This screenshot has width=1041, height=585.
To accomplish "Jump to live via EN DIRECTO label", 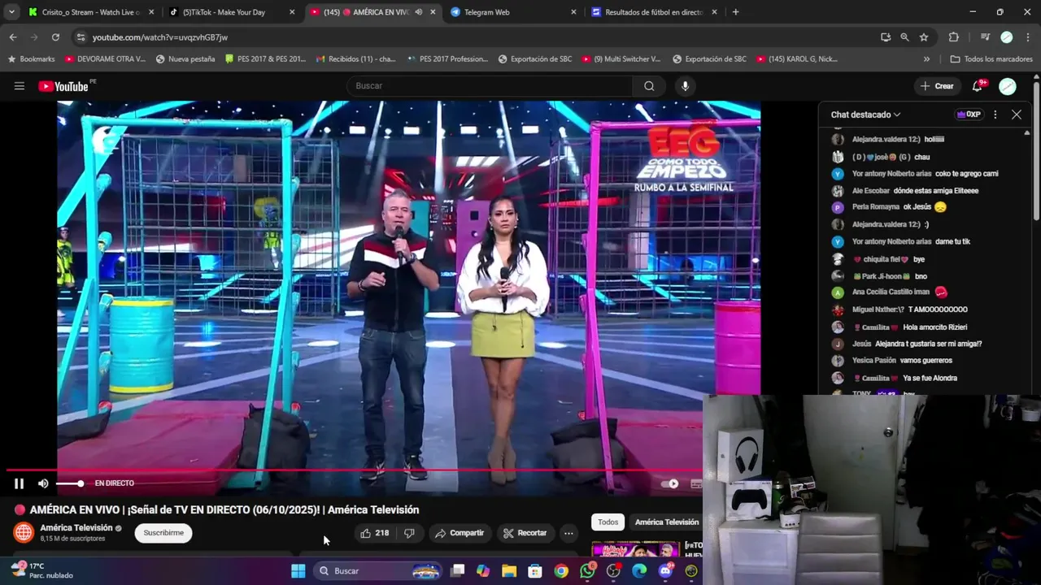I will point(114,483).
